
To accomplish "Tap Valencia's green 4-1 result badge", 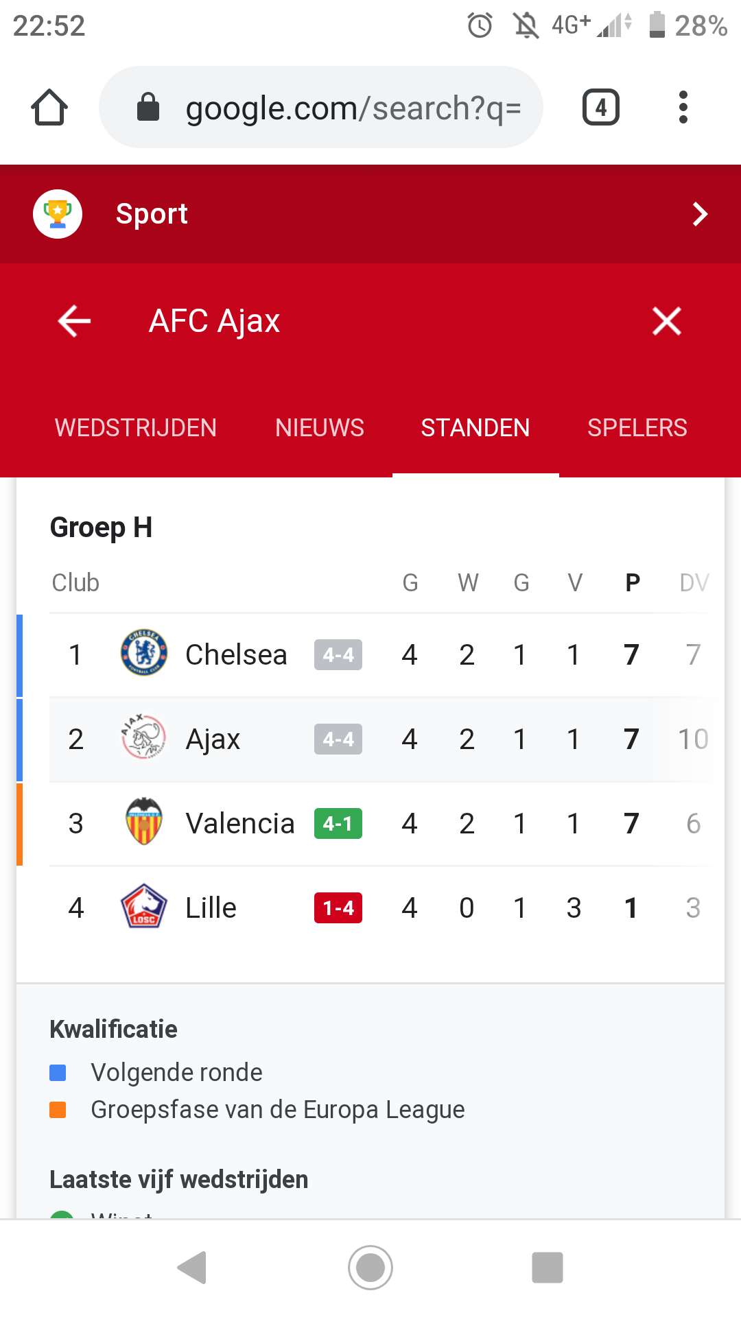I will tap(338, 823).
